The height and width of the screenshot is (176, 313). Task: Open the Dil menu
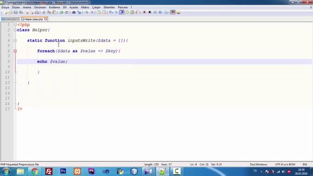coord(65,7)
